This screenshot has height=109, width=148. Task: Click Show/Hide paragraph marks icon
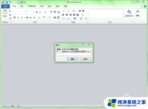point(86,18)
